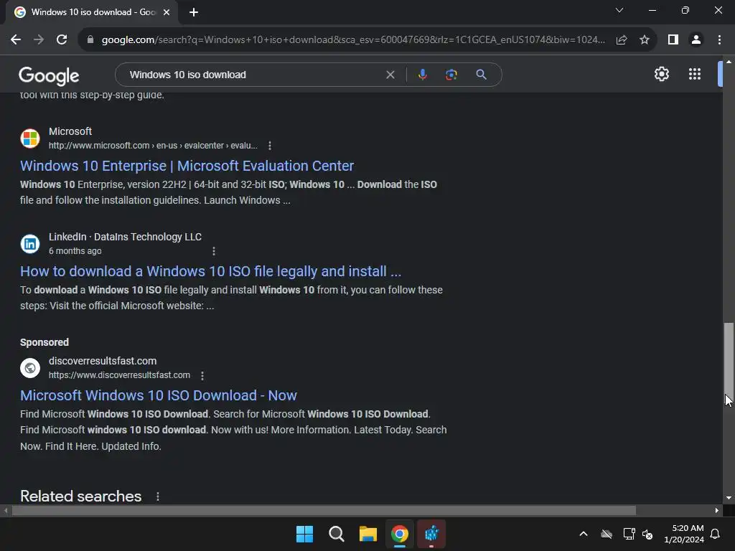Open notifications bell in taskbar

[x=716, y=534]
